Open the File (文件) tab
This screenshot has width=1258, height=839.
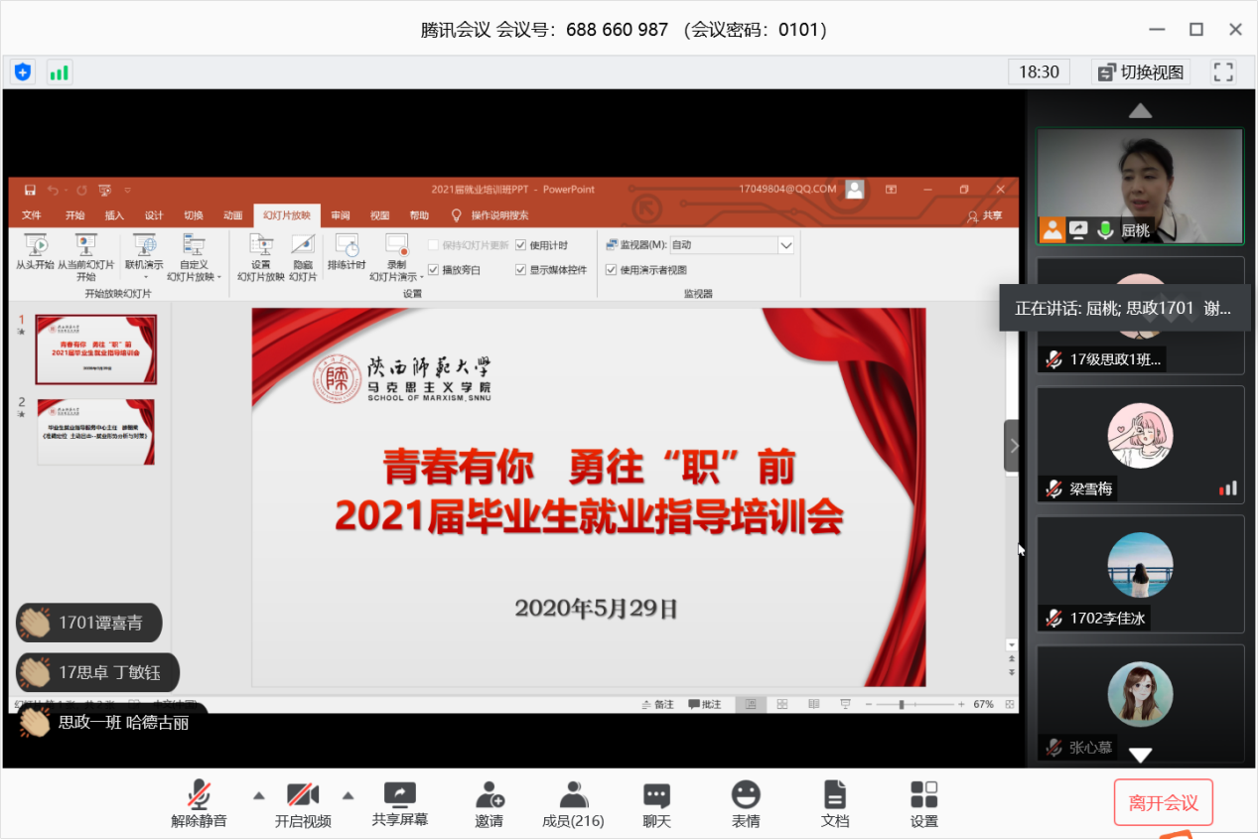coord(32,215)
